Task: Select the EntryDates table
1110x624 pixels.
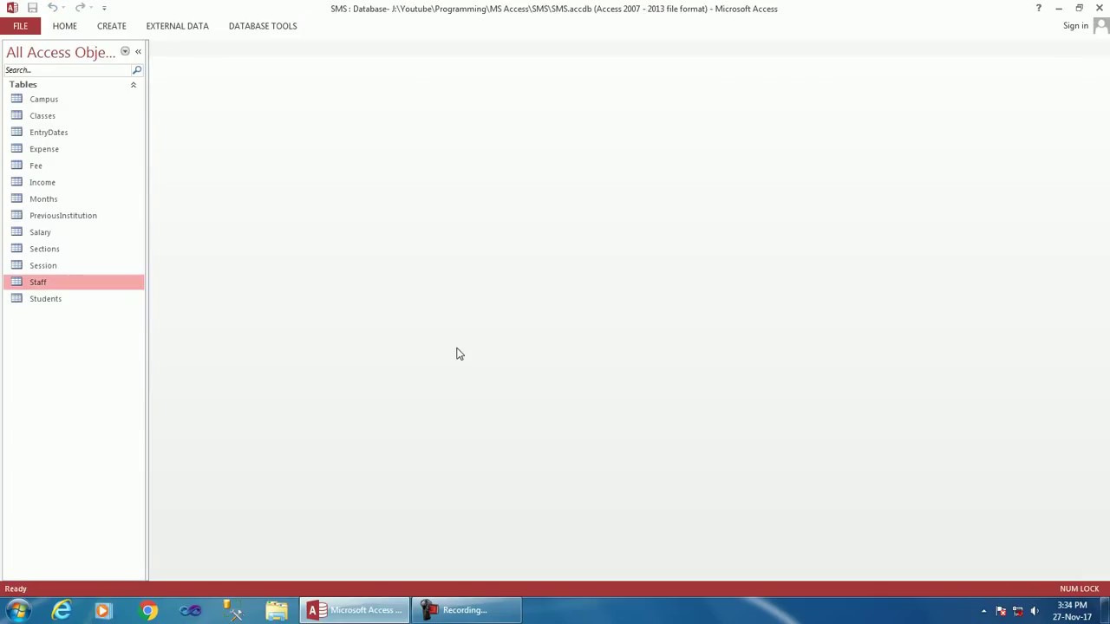Action: (x=74, y=132)
